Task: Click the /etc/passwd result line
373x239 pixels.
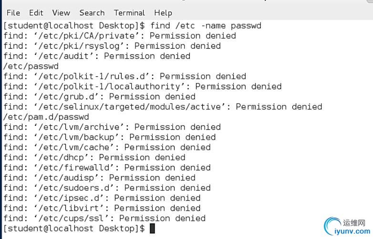Action: pyautogui.click(x=31, y=66)
